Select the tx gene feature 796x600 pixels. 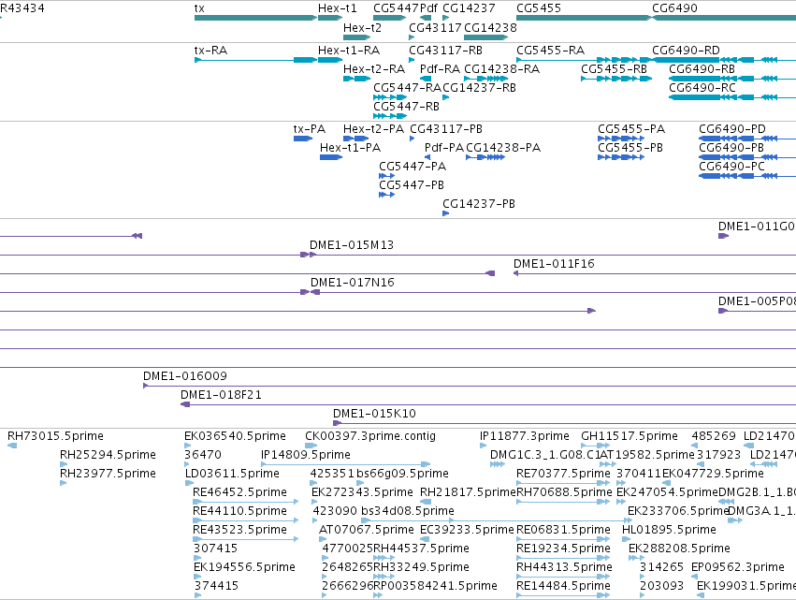[255, 18]
